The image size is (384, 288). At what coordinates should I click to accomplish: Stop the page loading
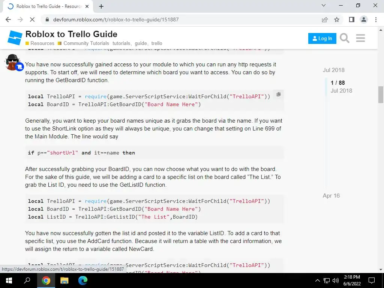click(32, 19)
